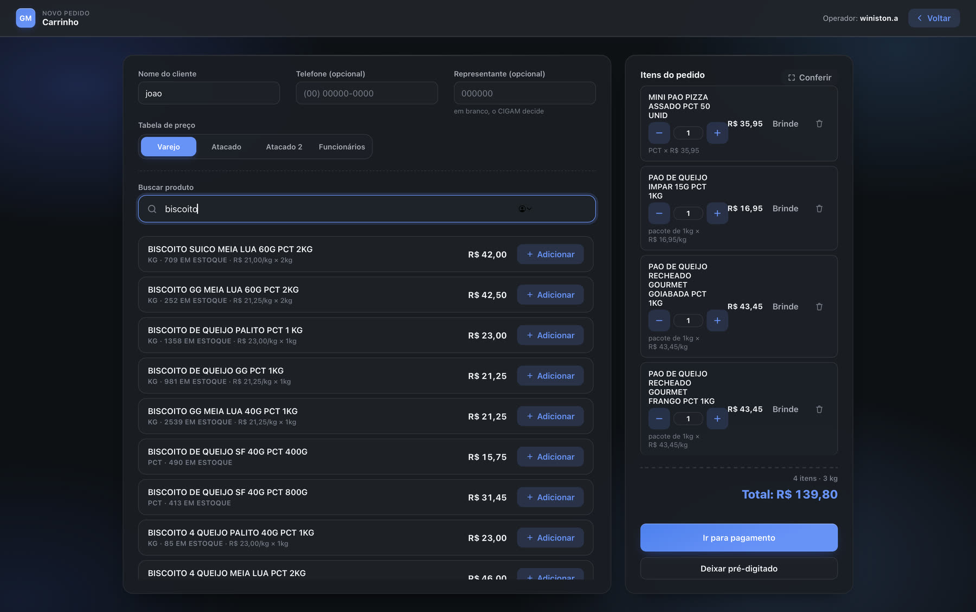Set GOIABADA item as Brinde
The image size is (976, 612).
tap(785, 307)
